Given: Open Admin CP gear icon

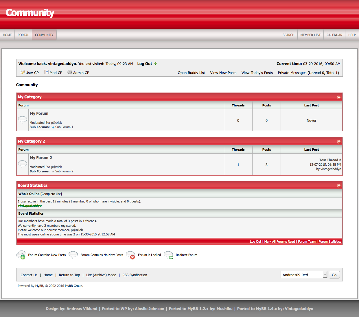Looking at the screenshot, I should pyautogui.click(x=70, y=72).
